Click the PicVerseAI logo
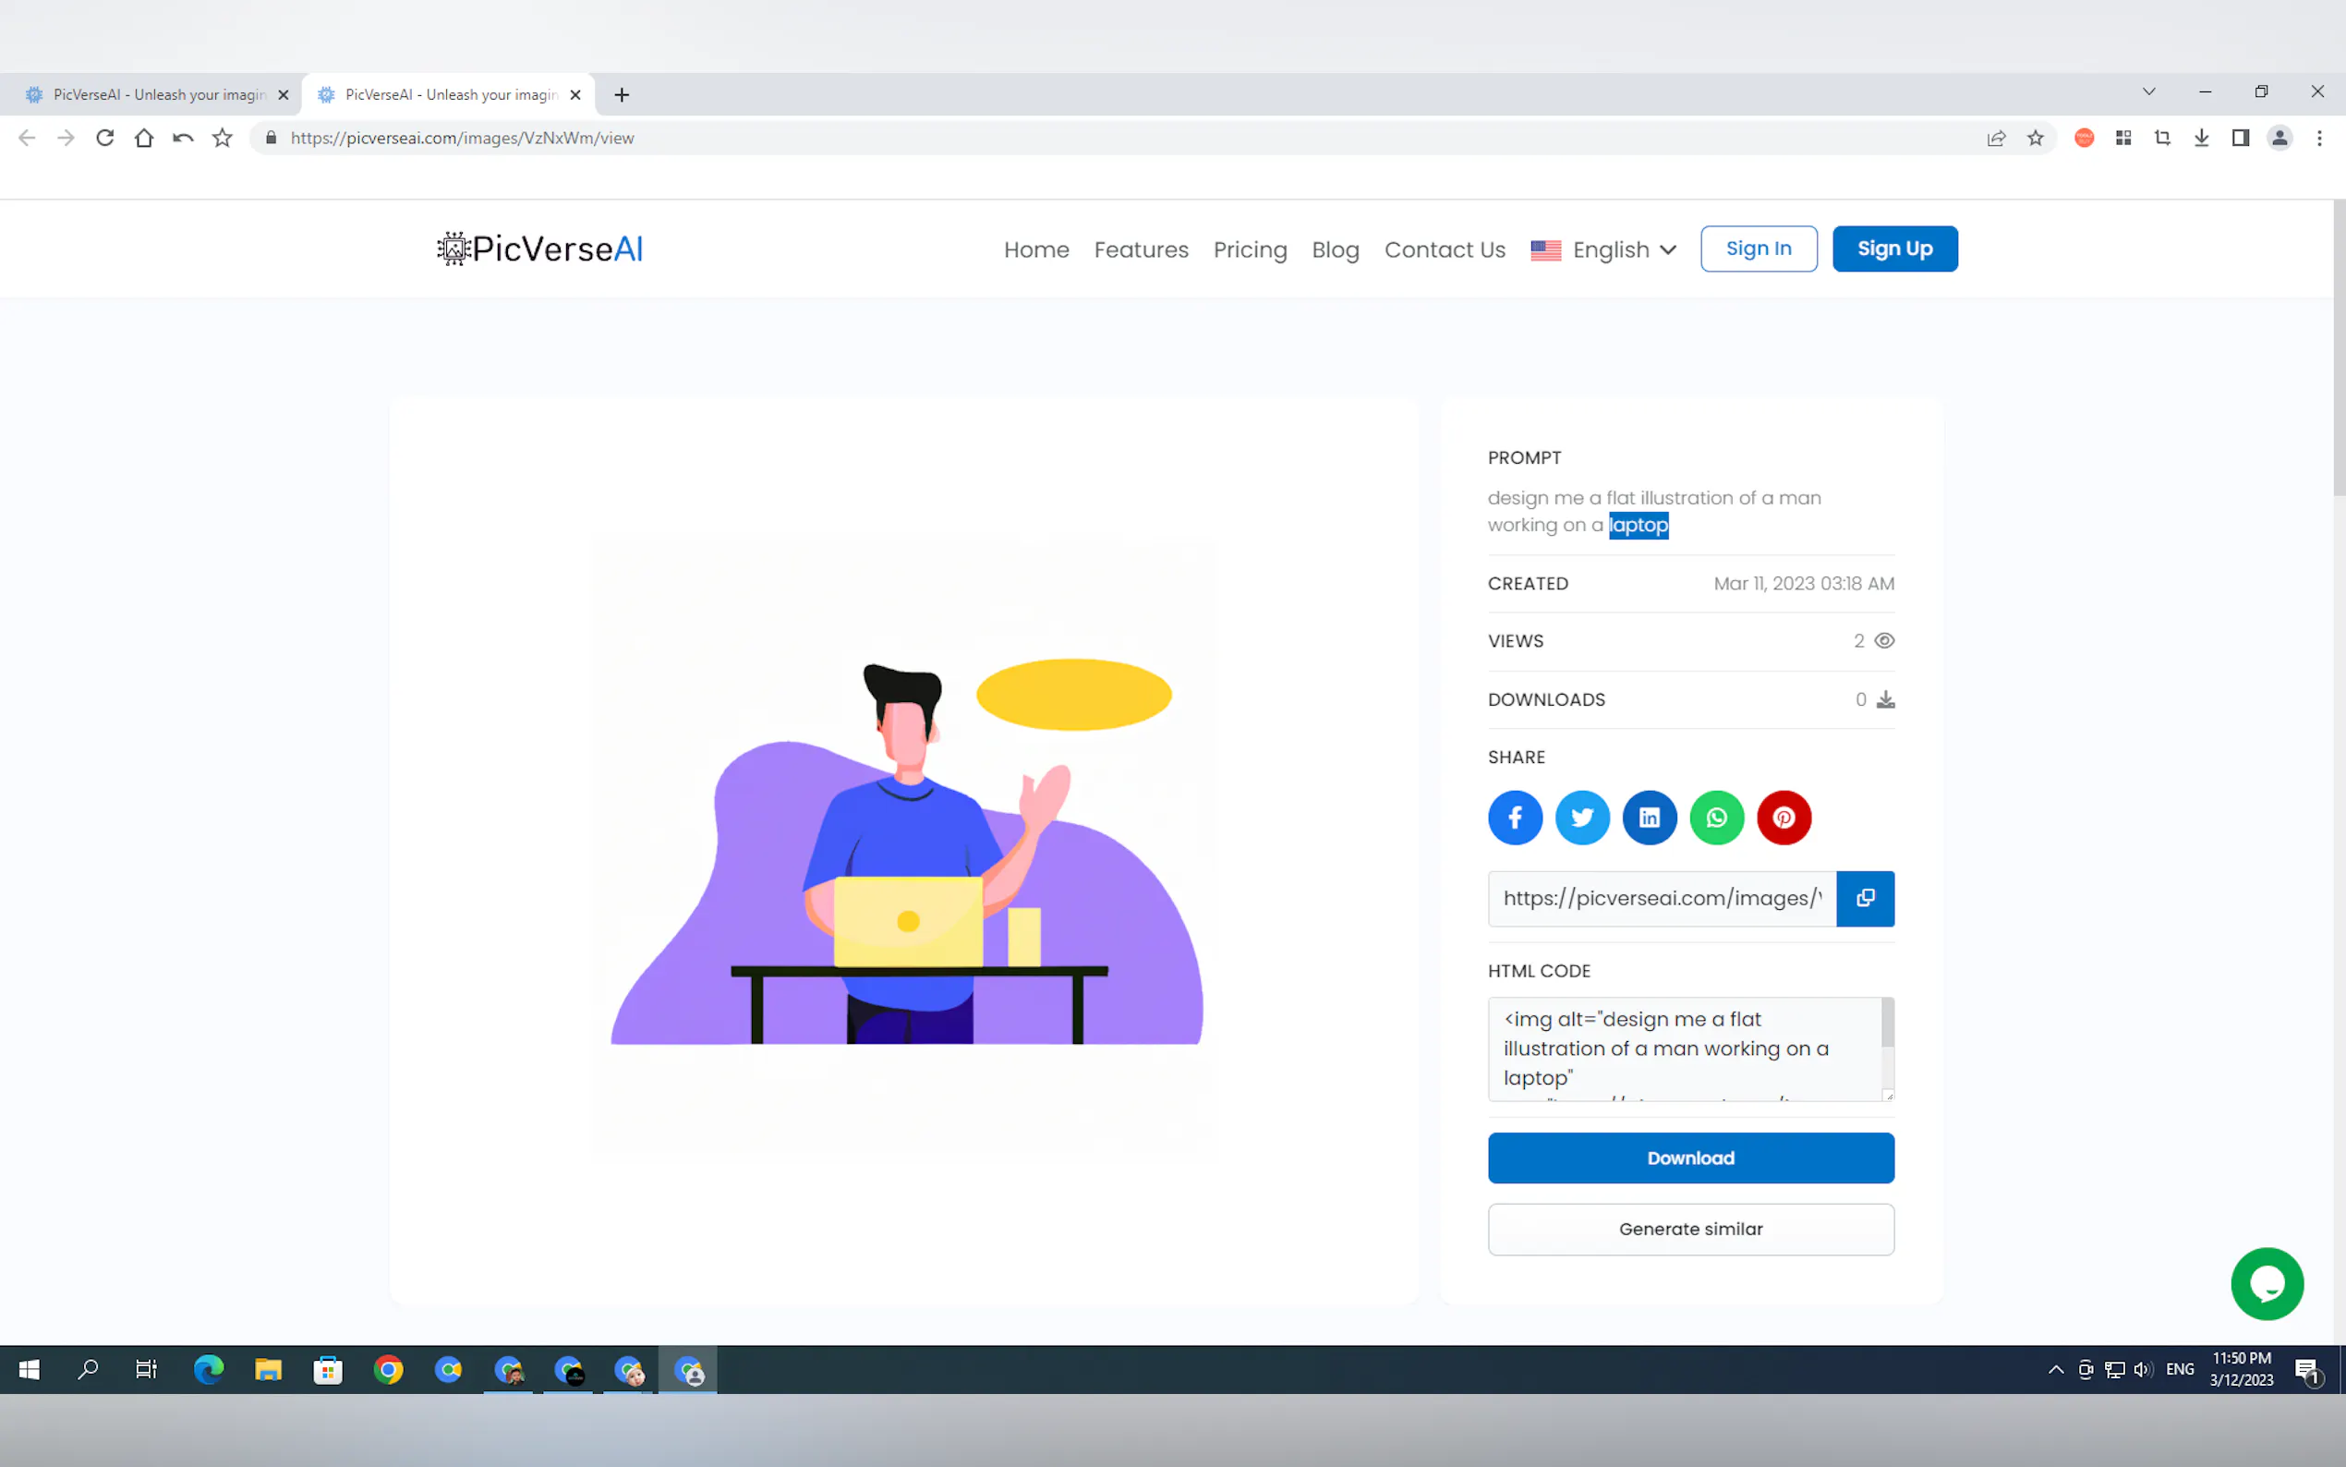 [x=540, y=249]
